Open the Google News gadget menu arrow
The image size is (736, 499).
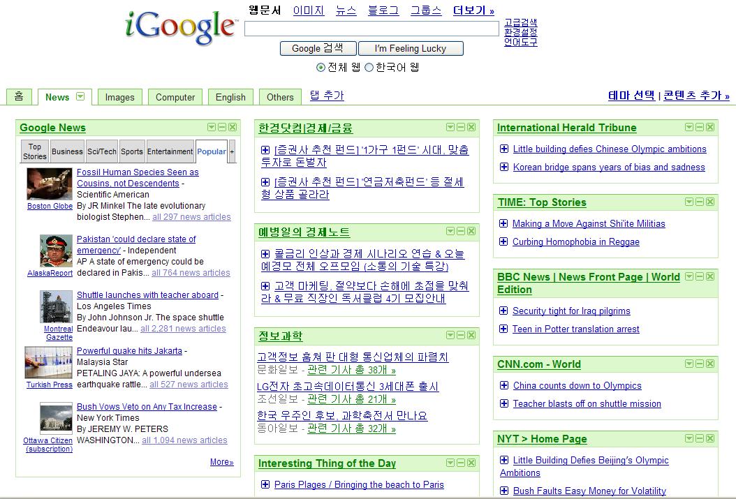click(x=212, y=127)
